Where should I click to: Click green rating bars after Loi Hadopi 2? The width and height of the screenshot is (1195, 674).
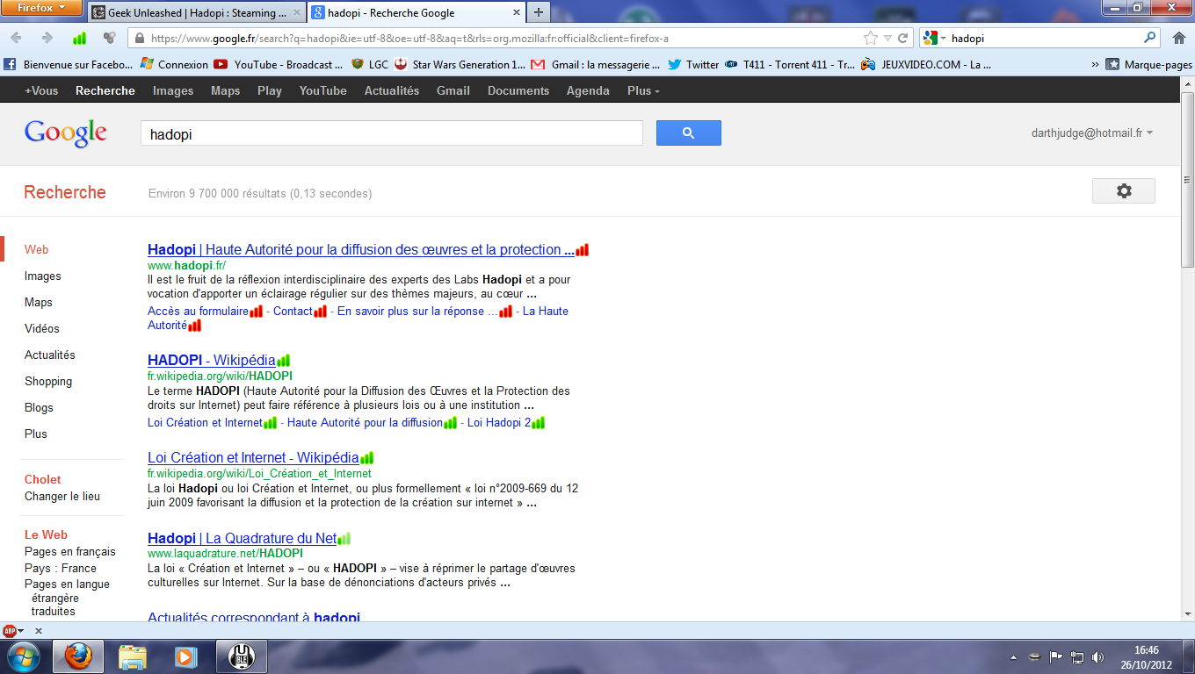click(x=539, y=423)
